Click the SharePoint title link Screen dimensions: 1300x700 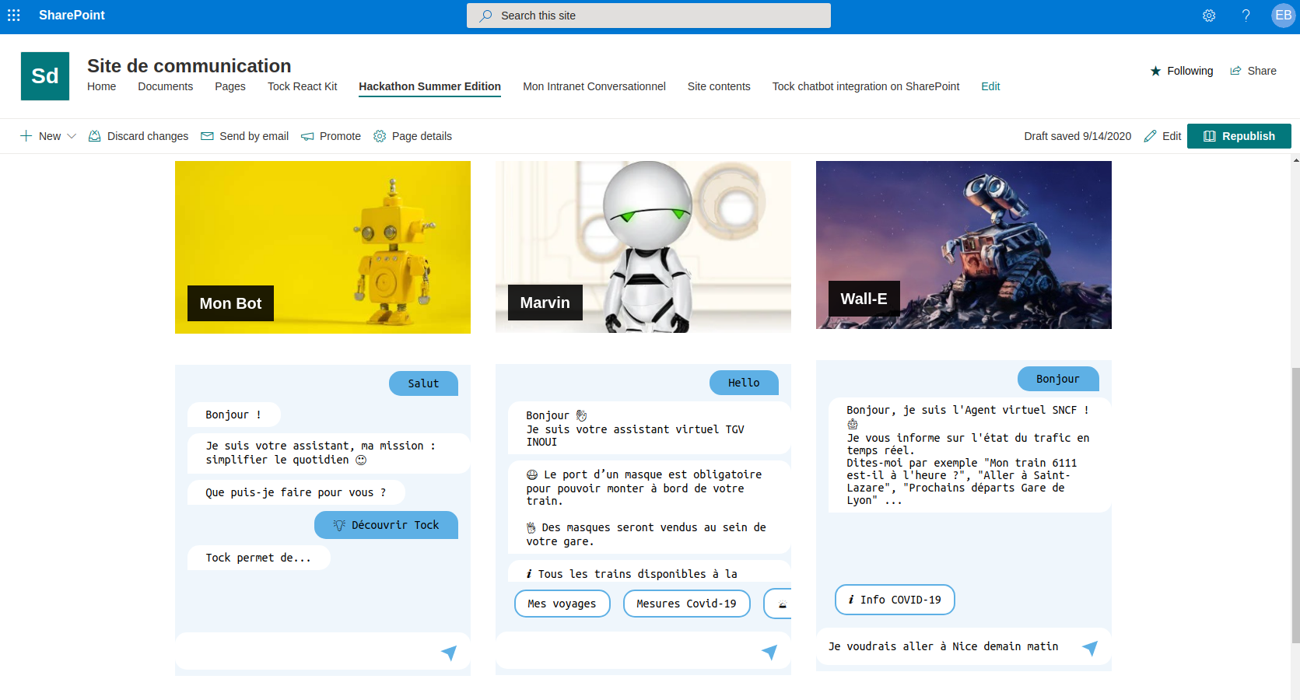(x=72, y=15)
